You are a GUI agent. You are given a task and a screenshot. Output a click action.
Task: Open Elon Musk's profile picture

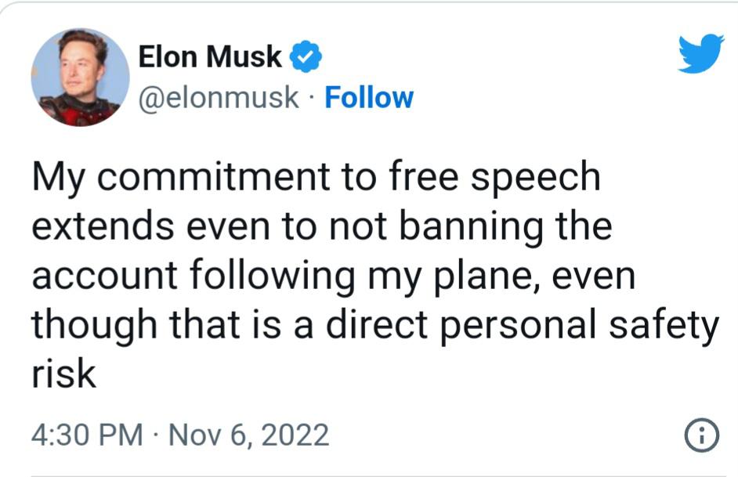pos(80,77)
